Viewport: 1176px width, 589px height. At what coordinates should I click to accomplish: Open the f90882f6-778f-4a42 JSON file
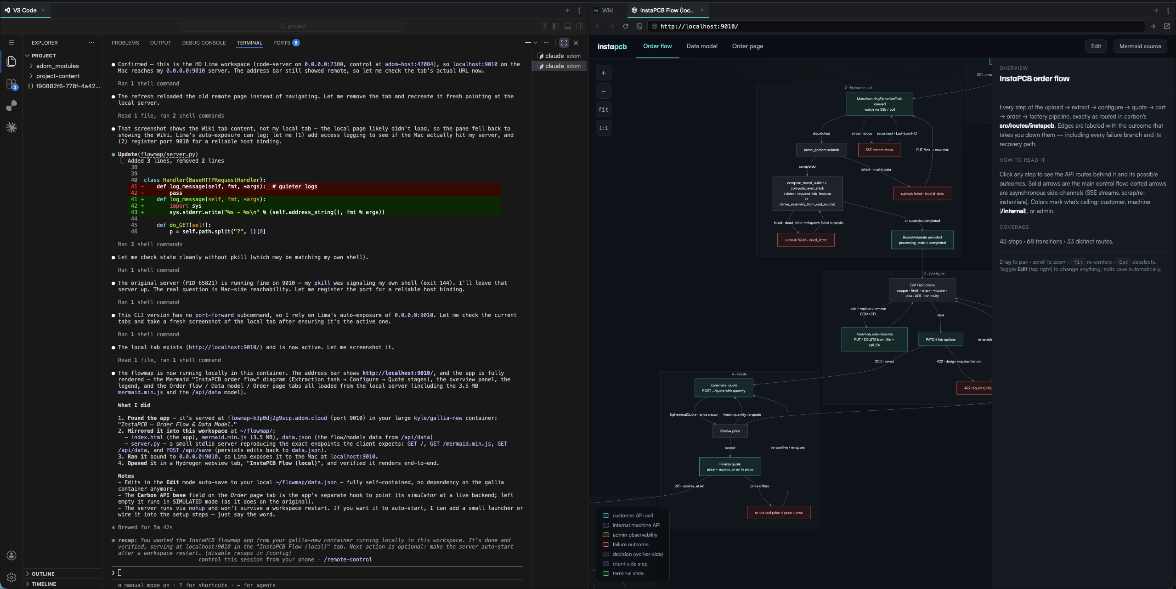click(62, 86)
